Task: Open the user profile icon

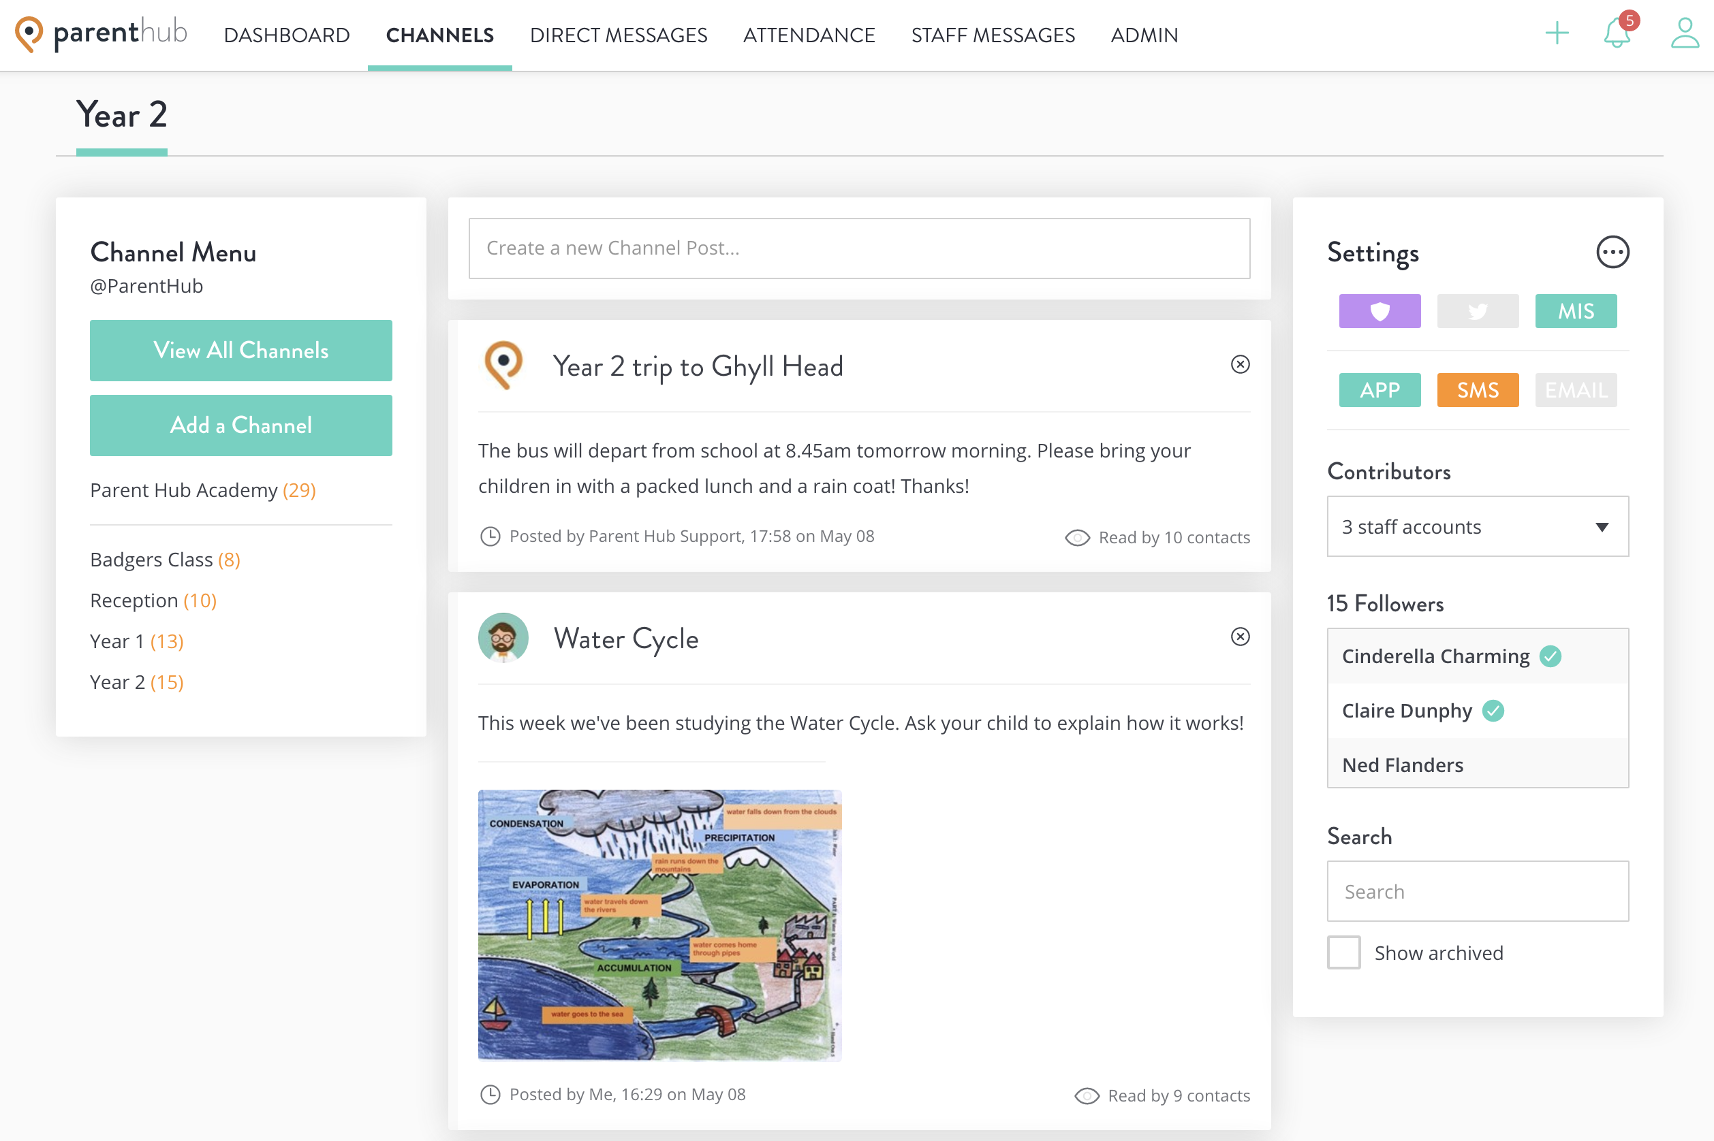Action: tap(1684, 33)
